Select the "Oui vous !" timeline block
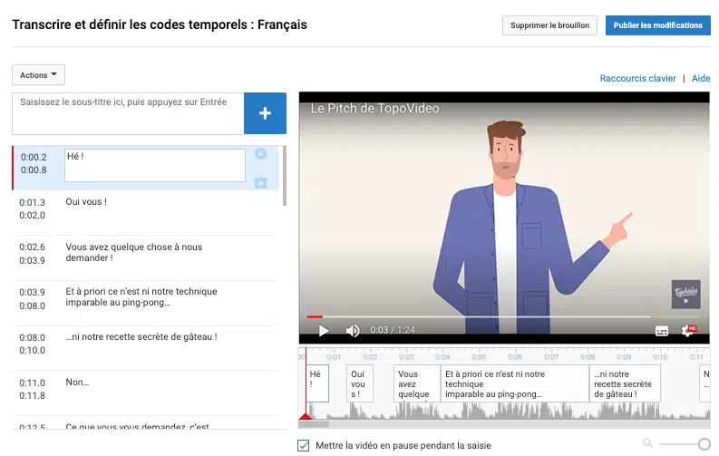Screen dimensions: 719x456 pos(359,383)
